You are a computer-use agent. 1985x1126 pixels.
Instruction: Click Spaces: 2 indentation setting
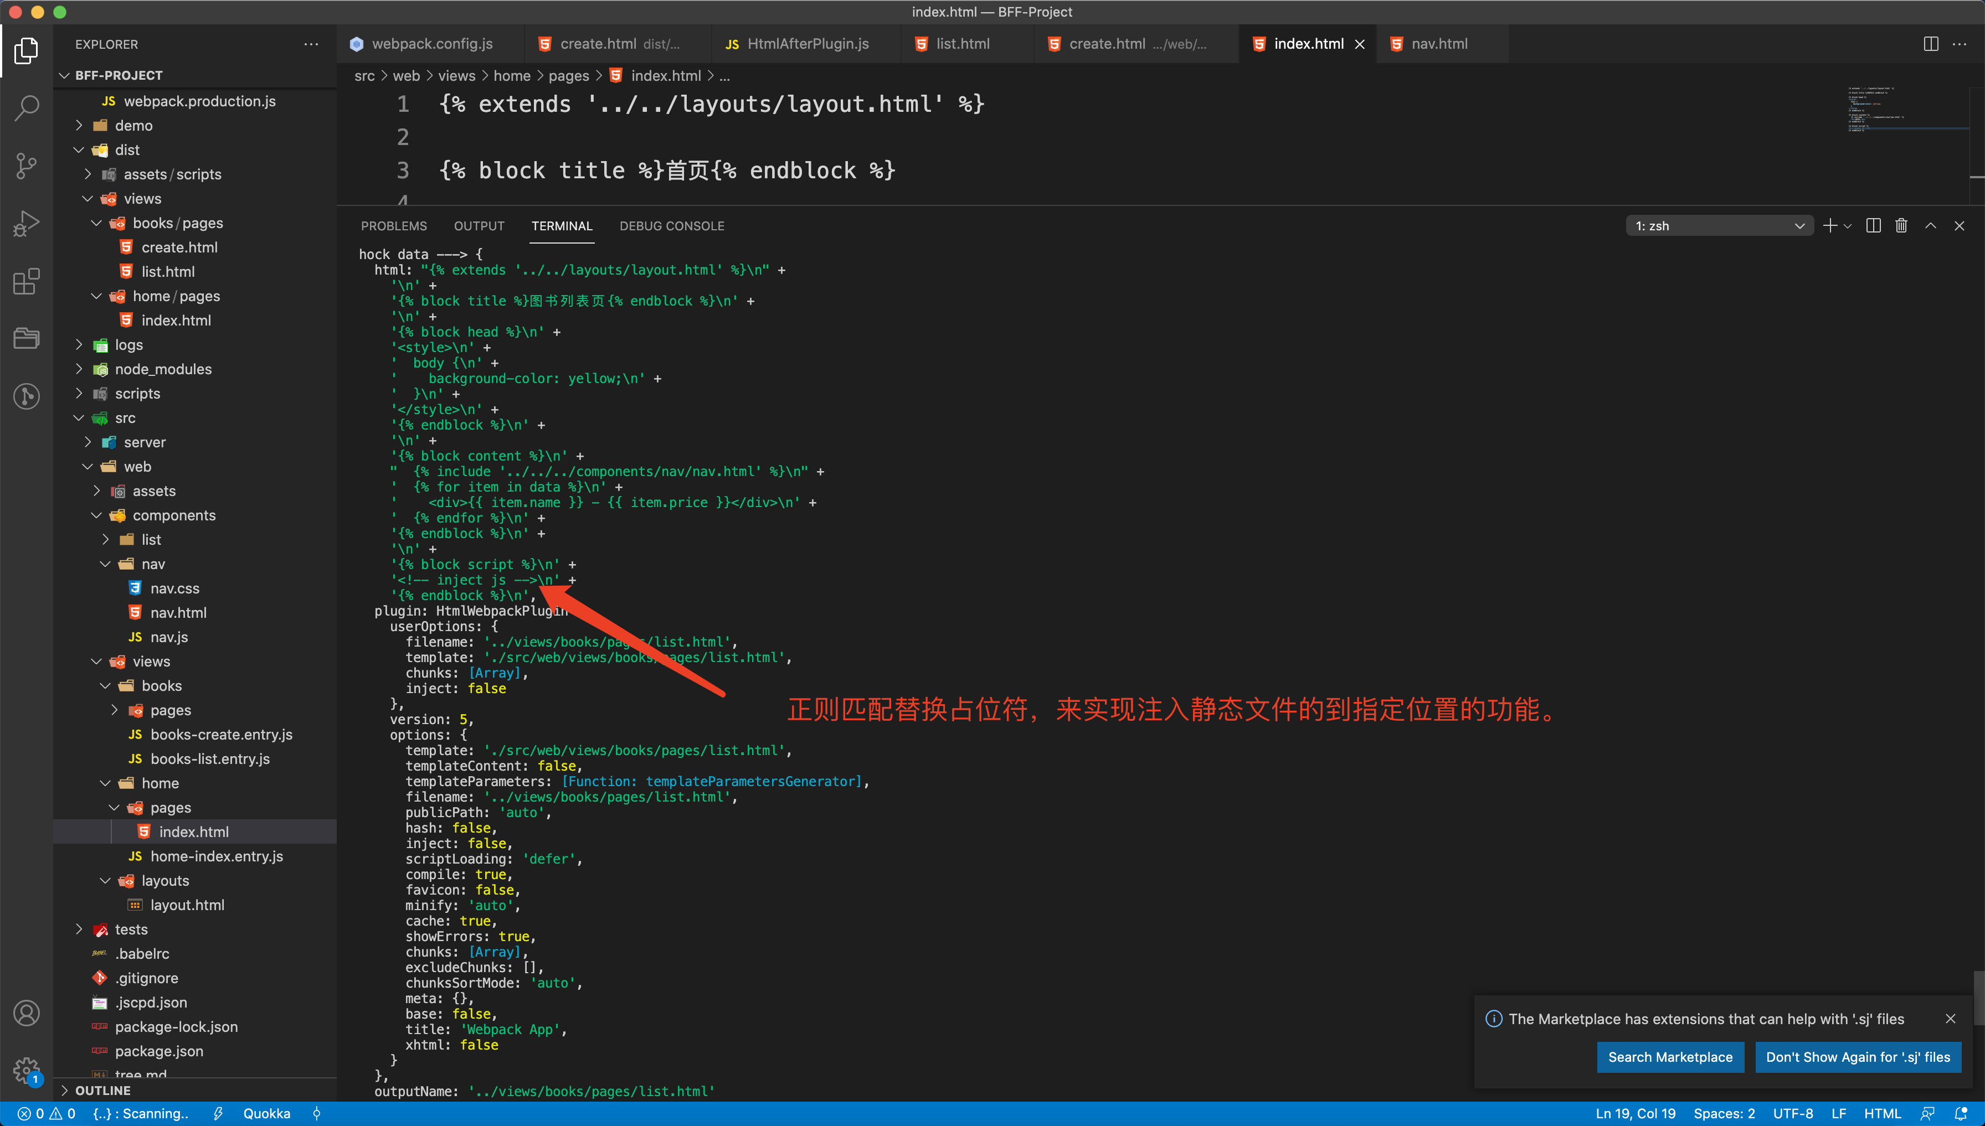(1724, 1114)
